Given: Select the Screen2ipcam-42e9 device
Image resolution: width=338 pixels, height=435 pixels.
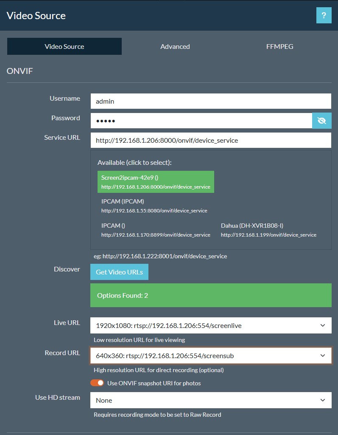Looking at the screenshot, I should coord(156,182).
